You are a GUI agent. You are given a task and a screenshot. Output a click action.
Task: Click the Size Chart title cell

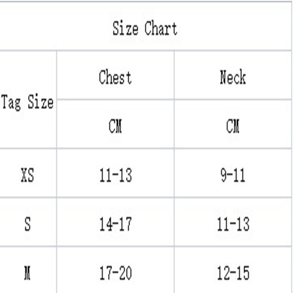click(x=145, y=29)
